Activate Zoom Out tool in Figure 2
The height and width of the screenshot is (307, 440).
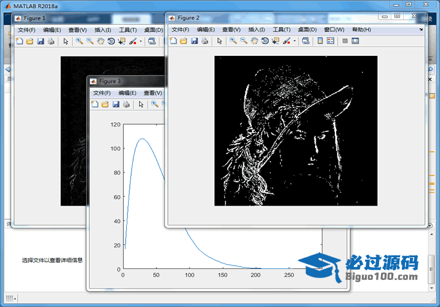[x=244, y=41]
